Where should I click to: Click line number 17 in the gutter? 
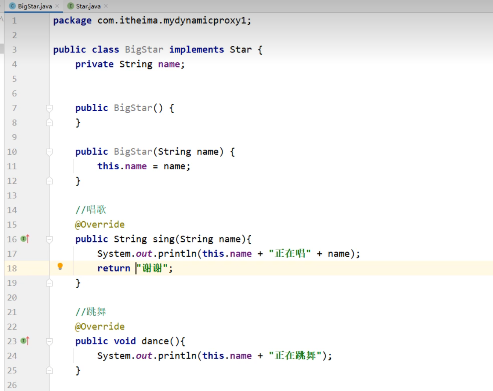tap(12, 254)
